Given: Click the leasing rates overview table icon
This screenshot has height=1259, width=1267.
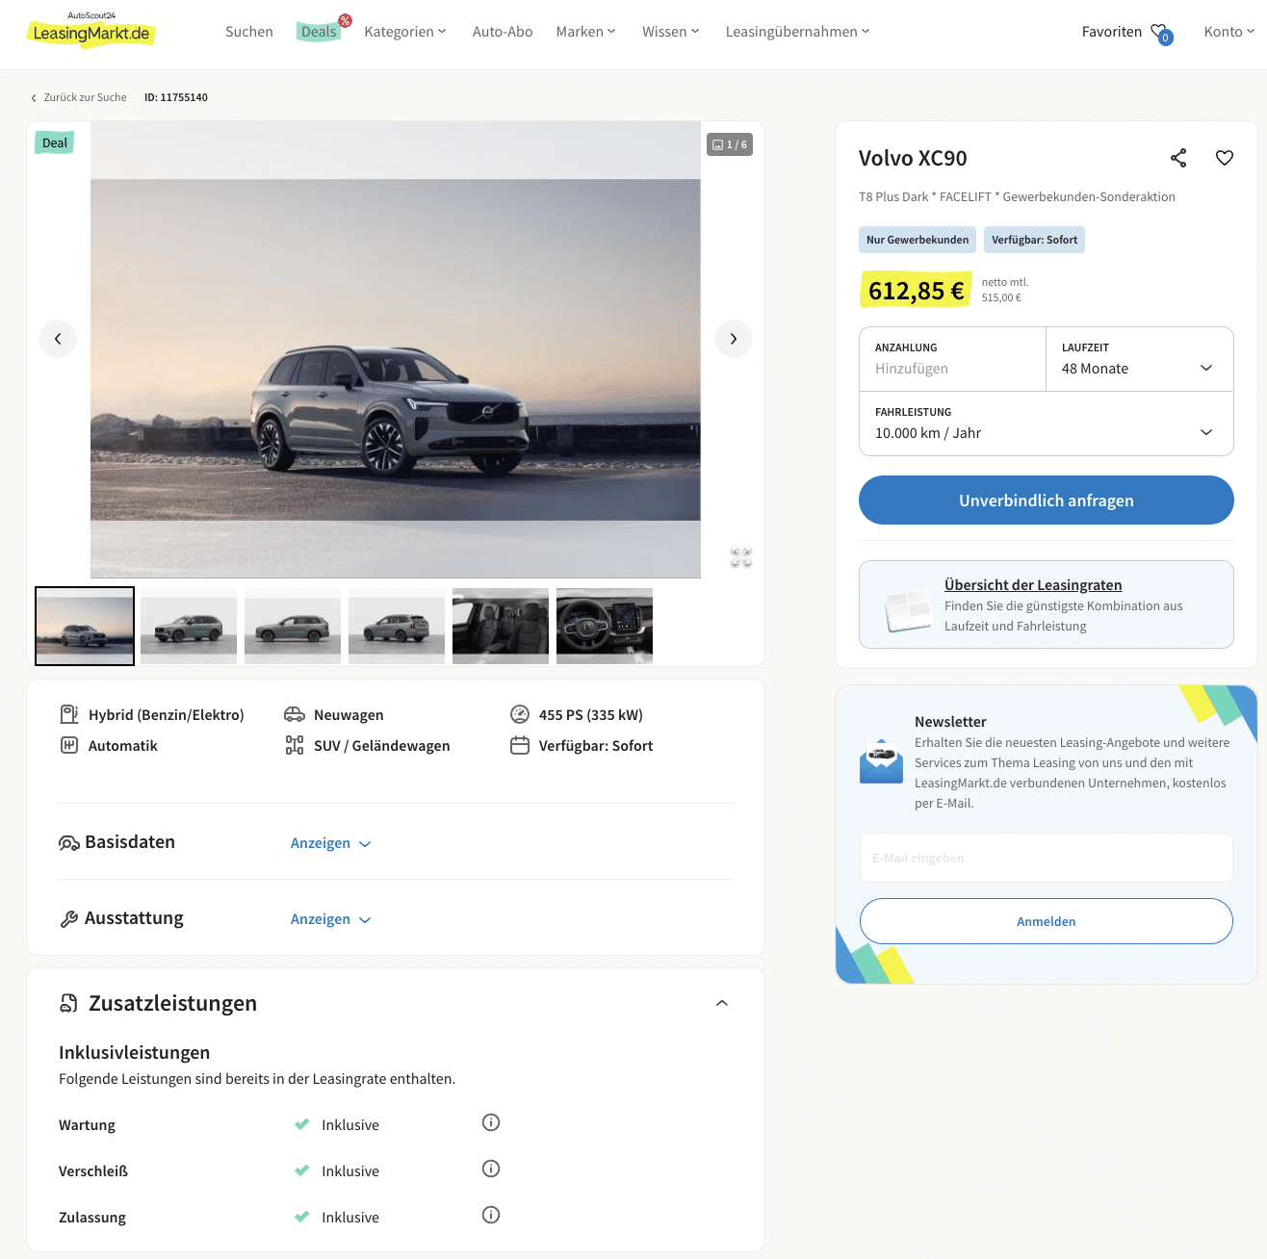Looking at the screenshot, I should pyautogui.click(x=907, y=610).
